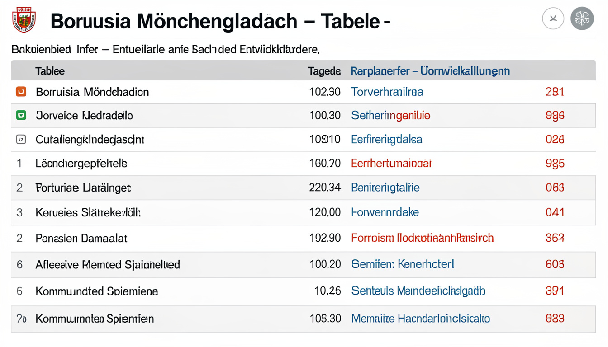This screenshot has width=608, height=347.
Task: Click the Sentauls Mandeeichslsgadb link
Action: pyautogui.click(x=418, y=291)
